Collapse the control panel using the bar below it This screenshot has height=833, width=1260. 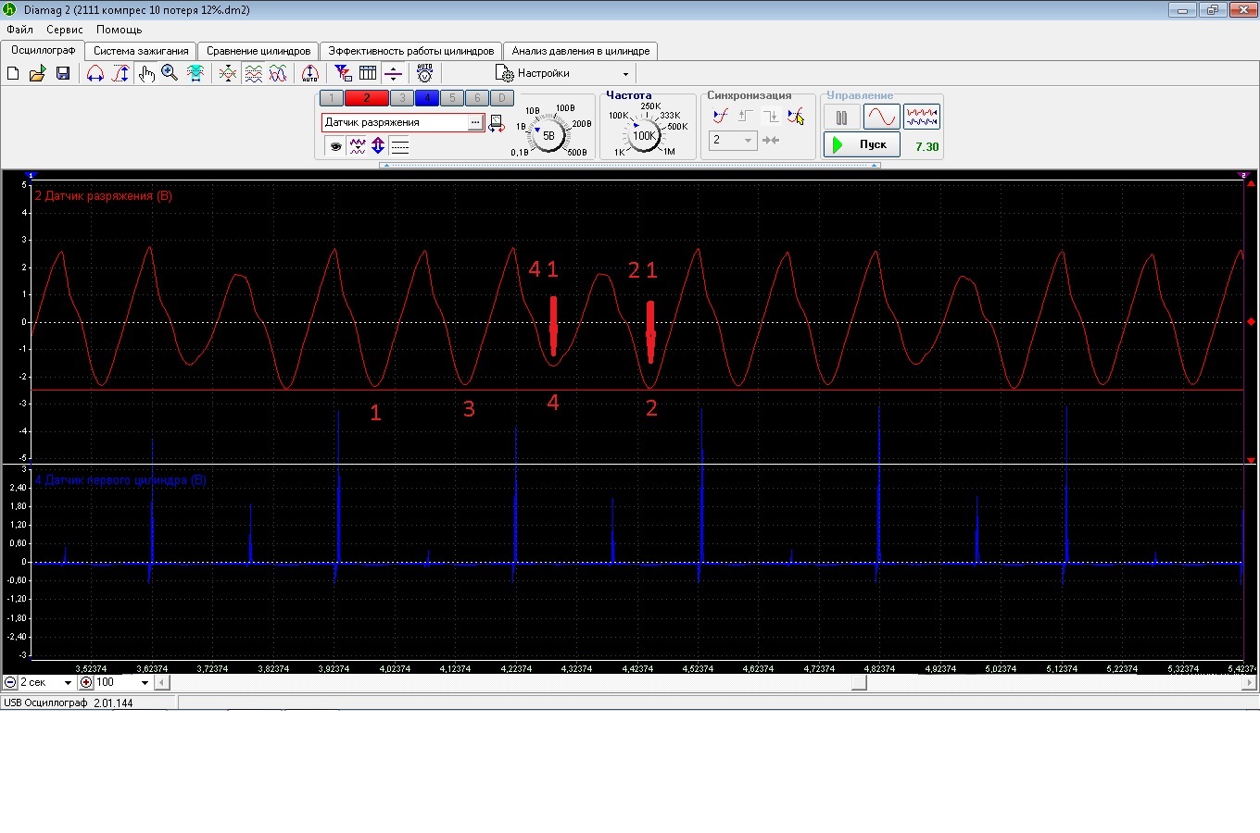[629, 166]
